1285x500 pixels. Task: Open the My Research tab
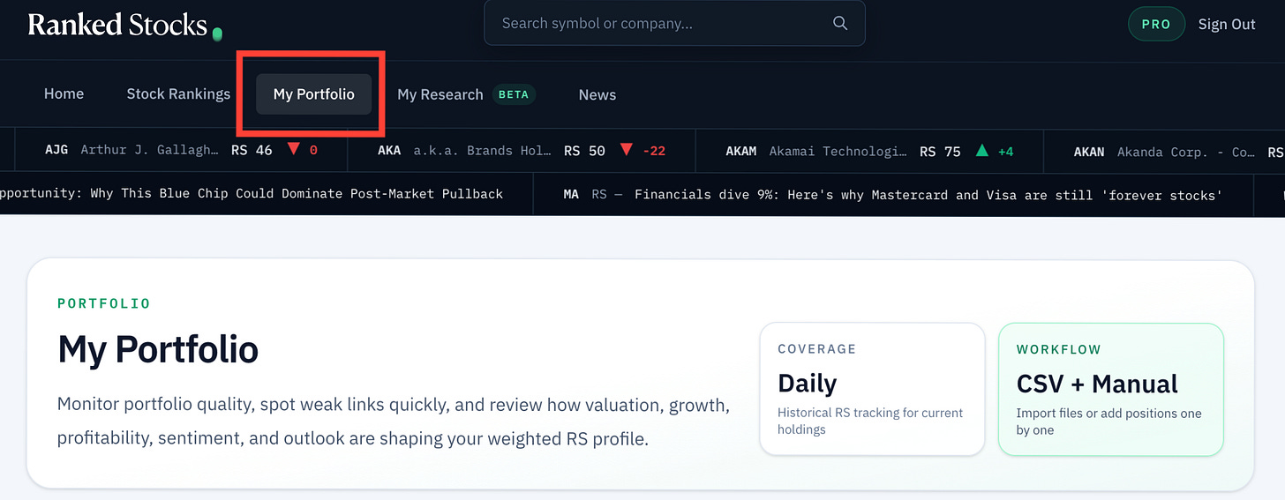440,94
